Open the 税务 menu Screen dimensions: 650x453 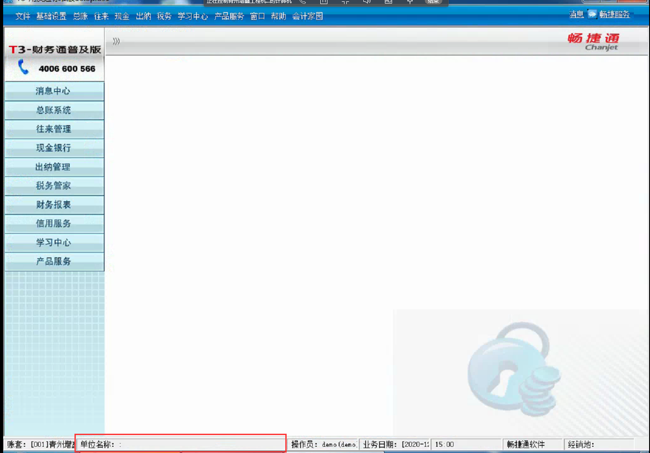(x=164, y=16)
